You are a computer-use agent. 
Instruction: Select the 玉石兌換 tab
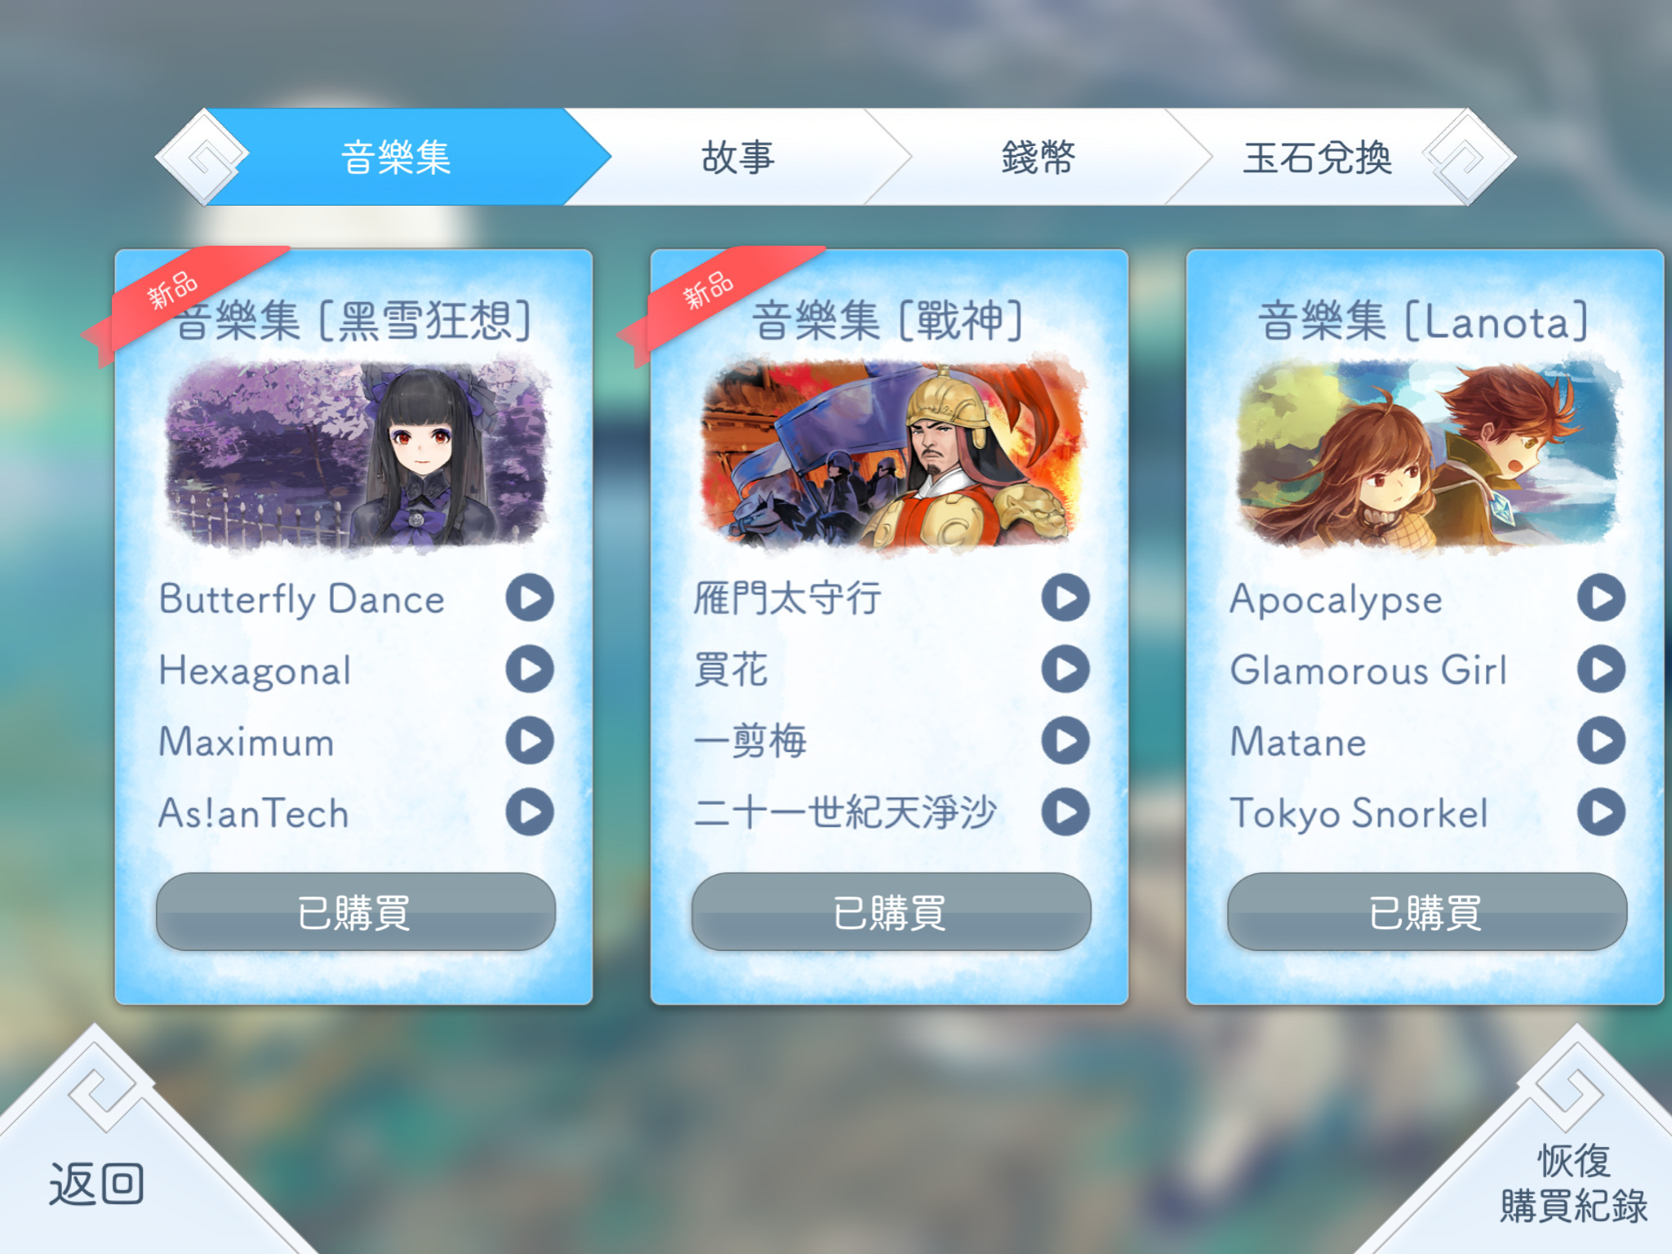click(1317, 157)
